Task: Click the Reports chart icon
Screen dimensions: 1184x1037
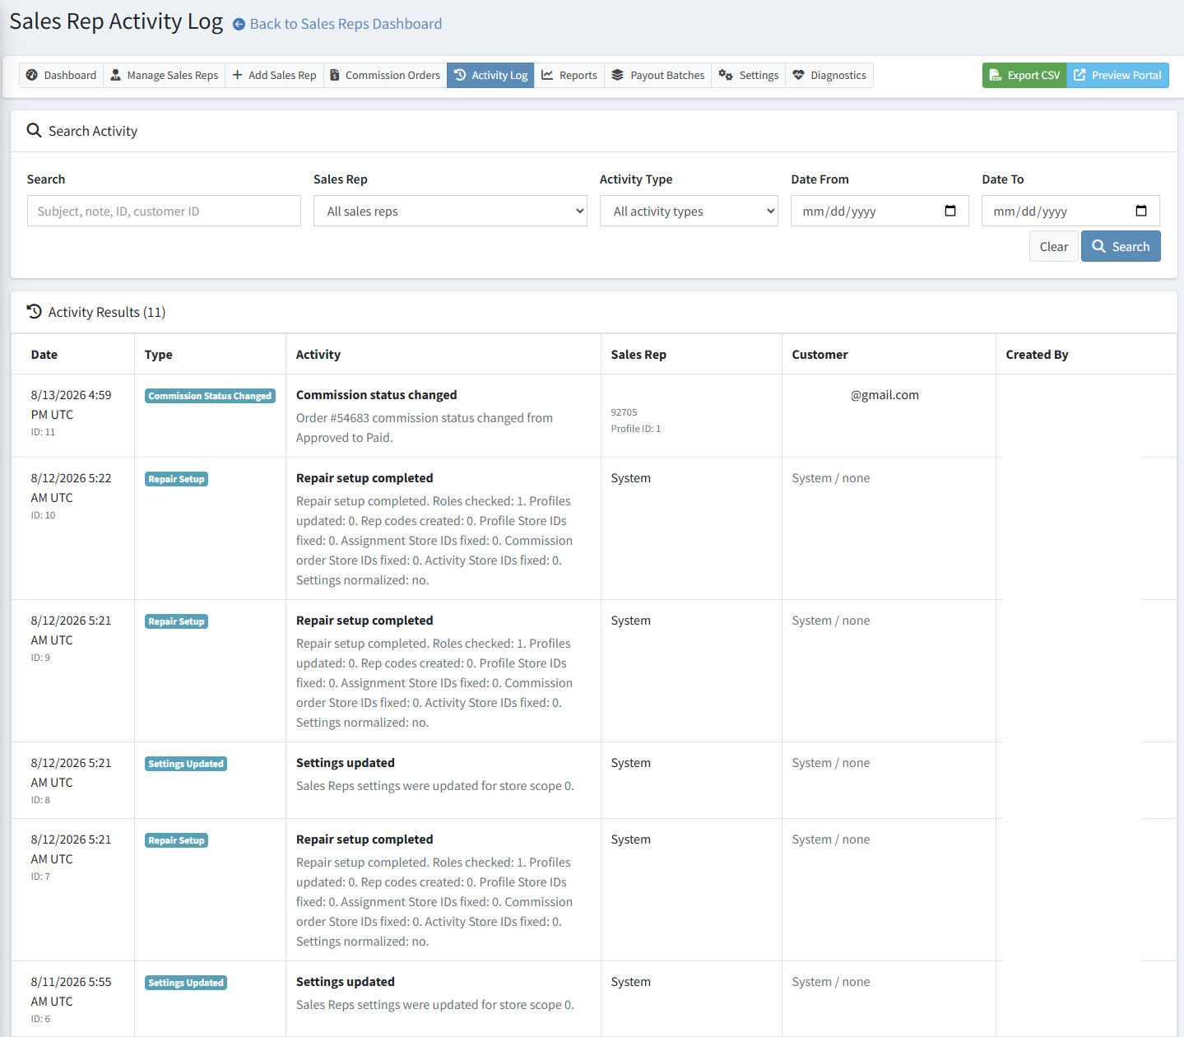Action: (x=547, y=75)
